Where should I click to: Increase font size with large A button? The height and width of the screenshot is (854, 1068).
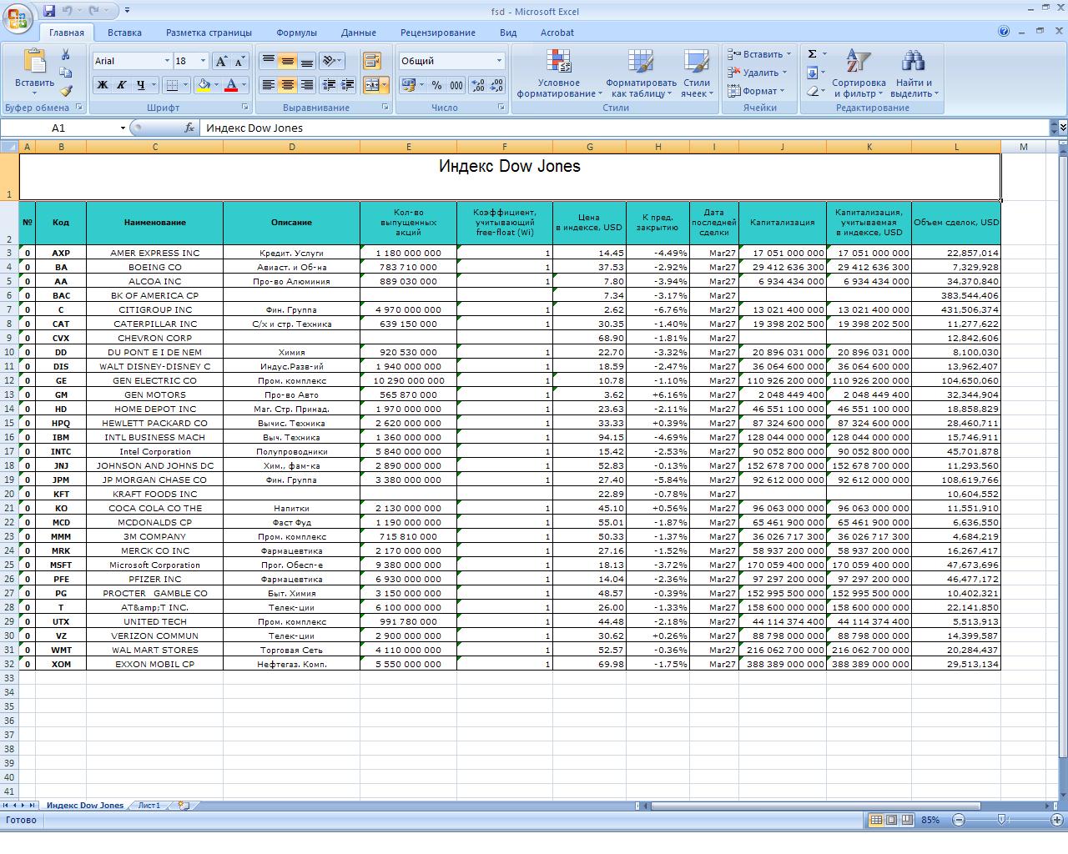coord(221,61)
